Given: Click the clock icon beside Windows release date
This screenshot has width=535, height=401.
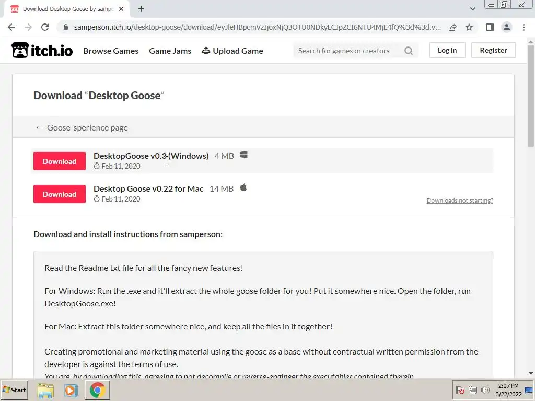Looking at the screenshot, I should pos(97,166).
